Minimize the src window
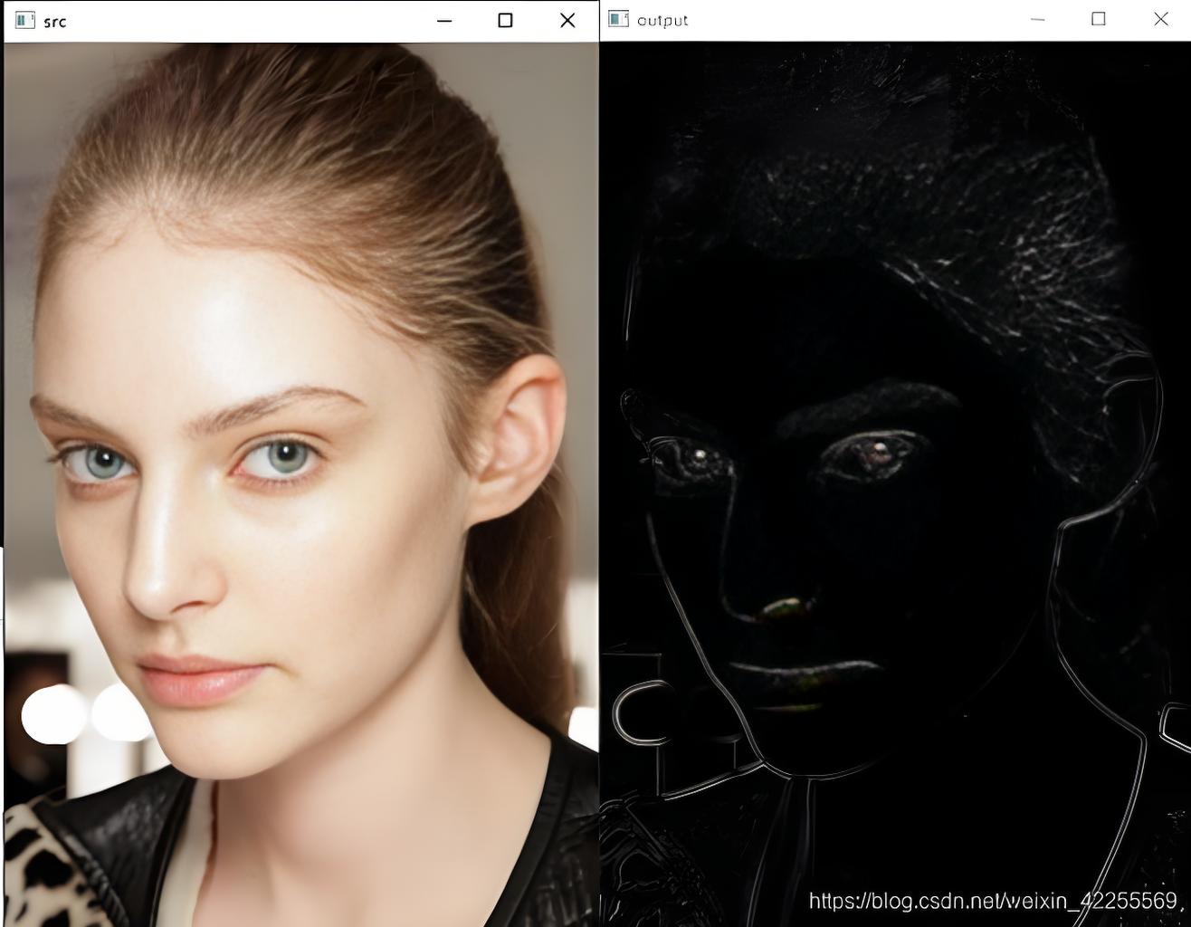 [x=444, y=21]
